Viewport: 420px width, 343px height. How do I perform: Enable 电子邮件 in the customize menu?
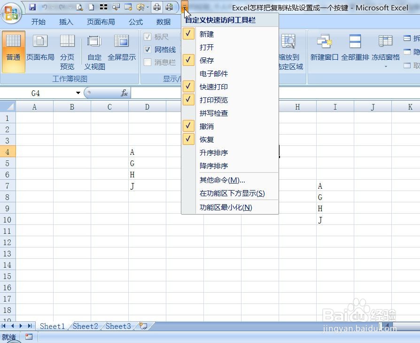tap(230, 73)
